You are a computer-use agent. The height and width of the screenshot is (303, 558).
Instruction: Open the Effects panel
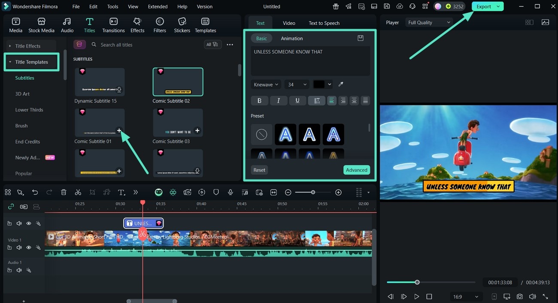pos(137,25)
